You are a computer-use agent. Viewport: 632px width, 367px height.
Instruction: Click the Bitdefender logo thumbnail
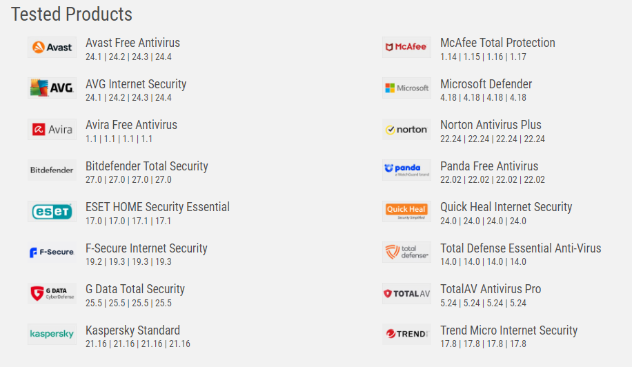52,170
